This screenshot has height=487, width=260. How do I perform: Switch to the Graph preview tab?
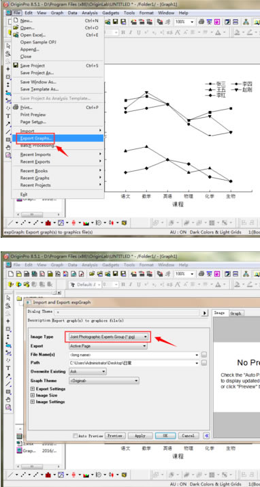coord(235,313)
